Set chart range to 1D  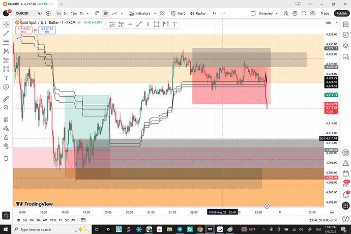pyautogui.click(x=18, y=220)
